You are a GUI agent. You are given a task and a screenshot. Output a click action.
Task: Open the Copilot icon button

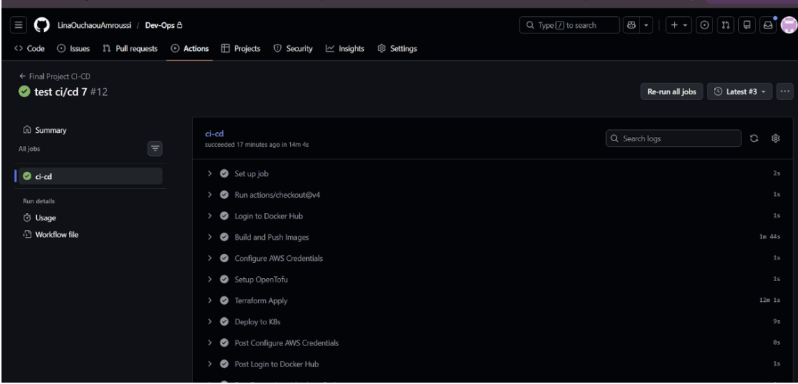click(x=632, y=25)
